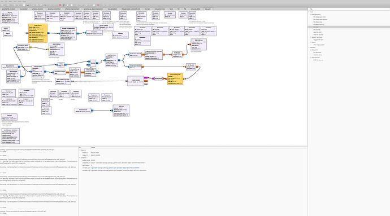Select the Doppler Compensation block

pyautogui.click(x=68, y=33)
